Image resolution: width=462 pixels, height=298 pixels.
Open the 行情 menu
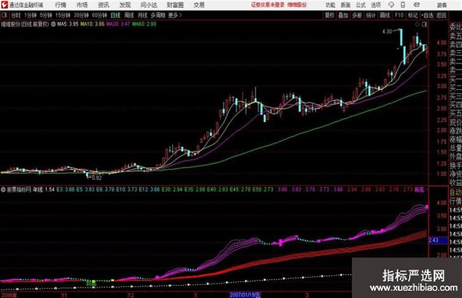click(61, 5)
